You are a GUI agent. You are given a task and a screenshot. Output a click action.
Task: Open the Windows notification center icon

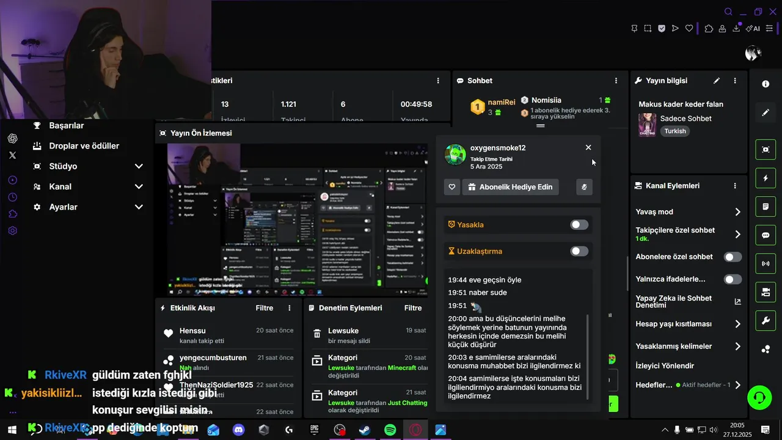(764, 430)
